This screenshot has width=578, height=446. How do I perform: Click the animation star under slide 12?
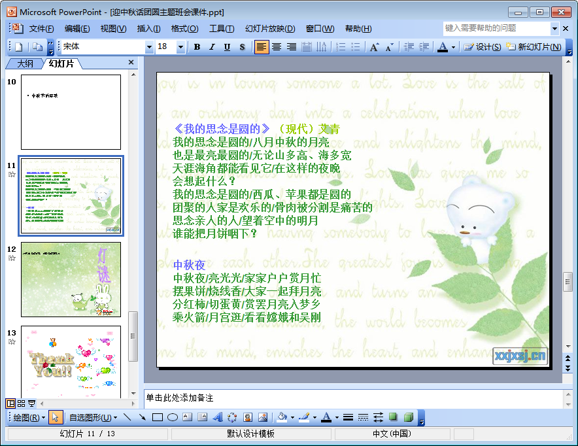pos(12,258)
